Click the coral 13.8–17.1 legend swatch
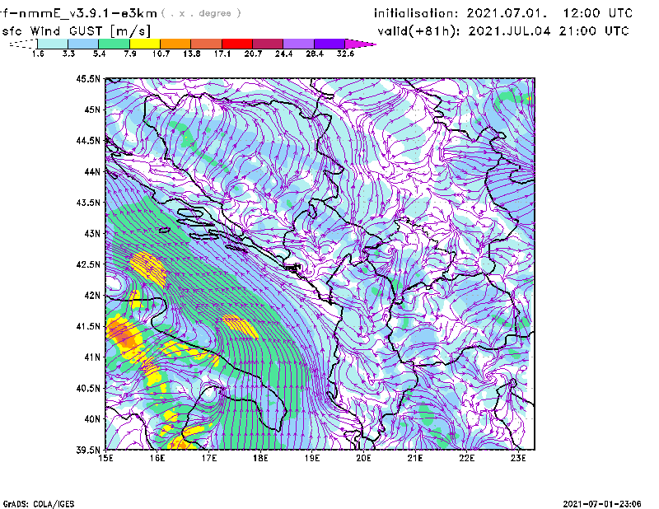 point(207,44)
